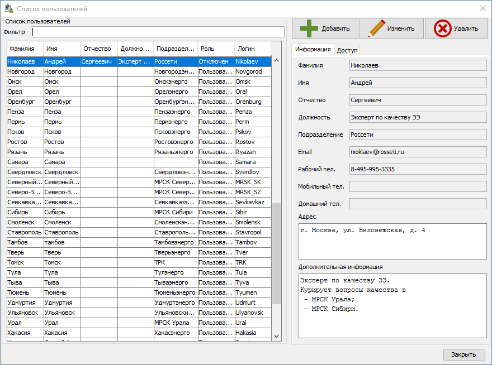This screenshot has height=365, width=492.
Task: Sort by the Отчество column header
Action: [99, 49]
